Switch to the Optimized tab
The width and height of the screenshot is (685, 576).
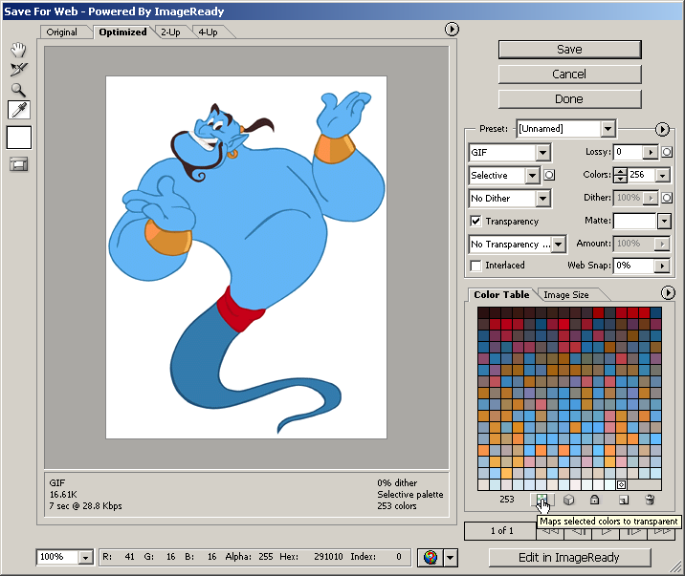click(122, 32)
